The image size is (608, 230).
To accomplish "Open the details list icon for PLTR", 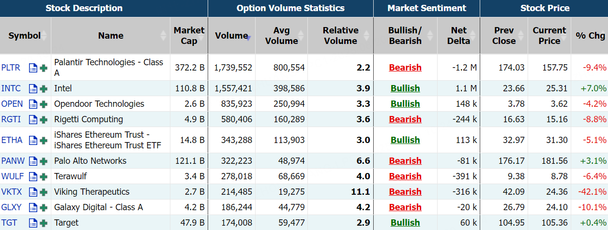I will [33, 68].
